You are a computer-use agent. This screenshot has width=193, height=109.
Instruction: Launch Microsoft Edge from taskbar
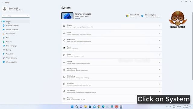tap(103, 107)
